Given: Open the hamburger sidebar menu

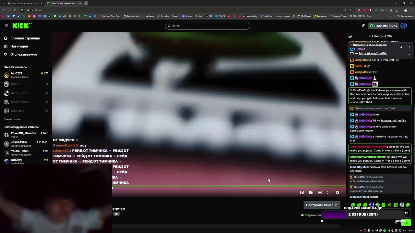Looking at the screenshot, I should pyautogui.click(x=6, y=26).
